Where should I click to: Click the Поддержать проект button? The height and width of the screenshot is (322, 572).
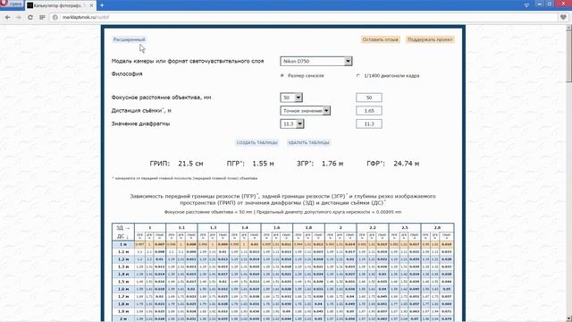pyautogui.click(x=430, y=39)
